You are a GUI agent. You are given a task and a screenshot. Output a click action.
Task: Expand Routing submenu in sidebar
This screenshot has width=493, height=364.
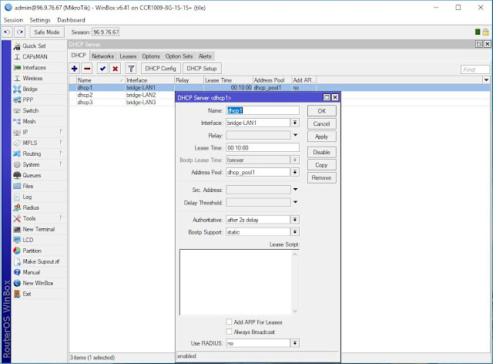point(62,153)
